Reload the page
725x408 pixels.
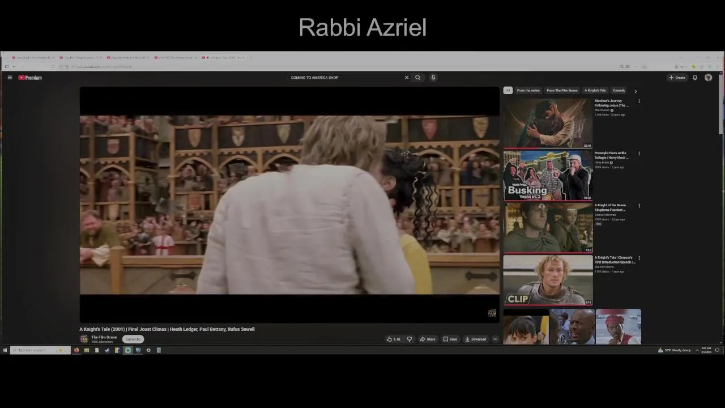click(53, 67)
